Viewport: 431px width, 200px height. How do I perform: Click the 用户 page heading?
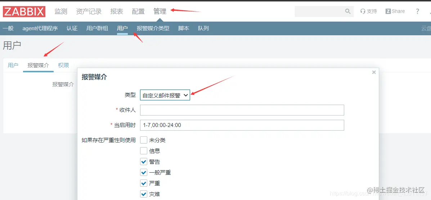(x=12, y=46)
